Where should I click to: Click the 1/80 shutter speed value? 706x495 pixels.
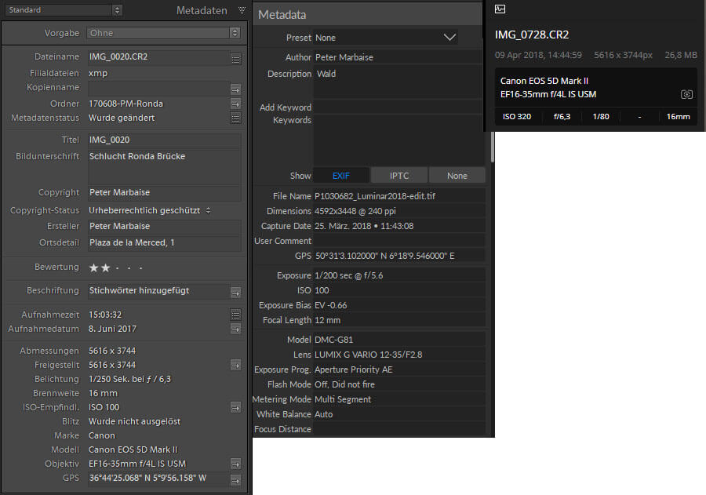coord(601,117)
